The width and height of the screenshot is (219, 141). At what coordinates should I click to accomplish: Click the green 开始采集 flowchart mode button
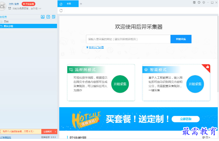(120, 84)
